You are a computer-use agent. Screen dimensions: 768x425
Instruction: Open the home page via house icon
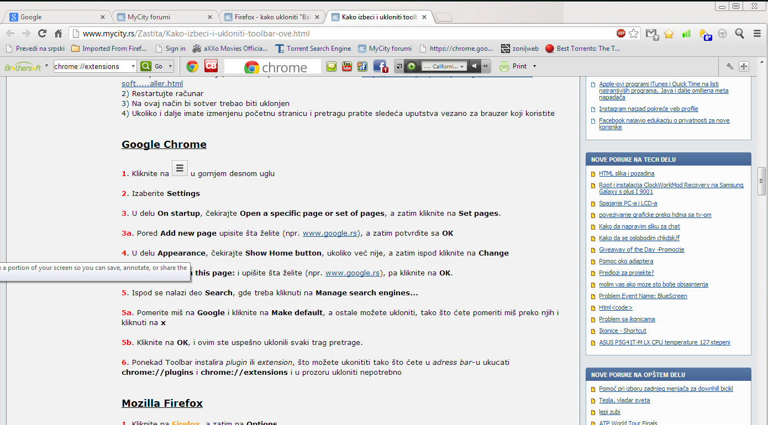(58, 34)
